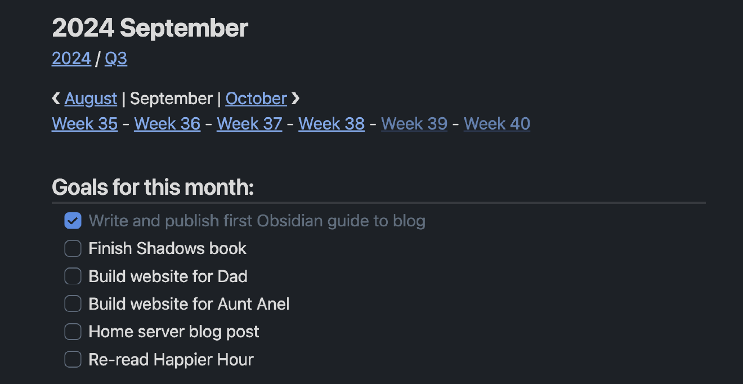
Task: Navigate to the October note
Action: click(256, 98)
